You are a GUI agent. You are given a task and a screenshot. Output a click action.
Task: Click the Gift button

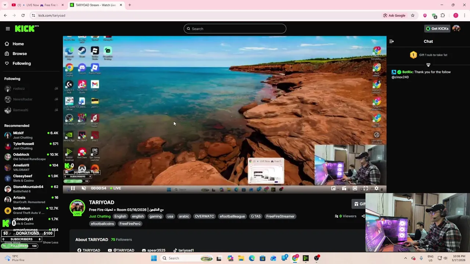click(359, 204)
